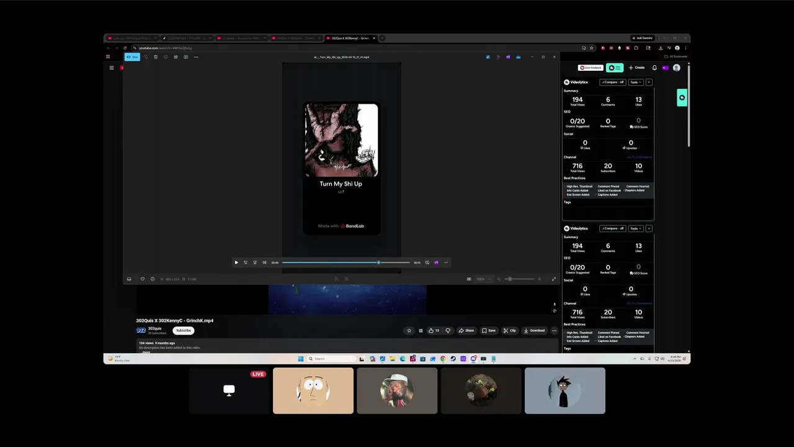Click the heart icon in the player's top toolbar

click(166, 57)
